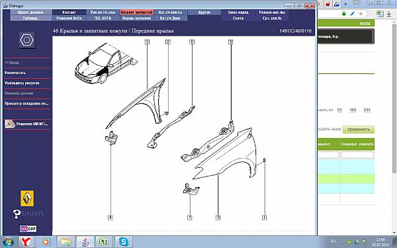Image resolution: width=397 pixels, height=248 pixels.
Task: Click the browser downloads arrow icon
Action: 389,14
